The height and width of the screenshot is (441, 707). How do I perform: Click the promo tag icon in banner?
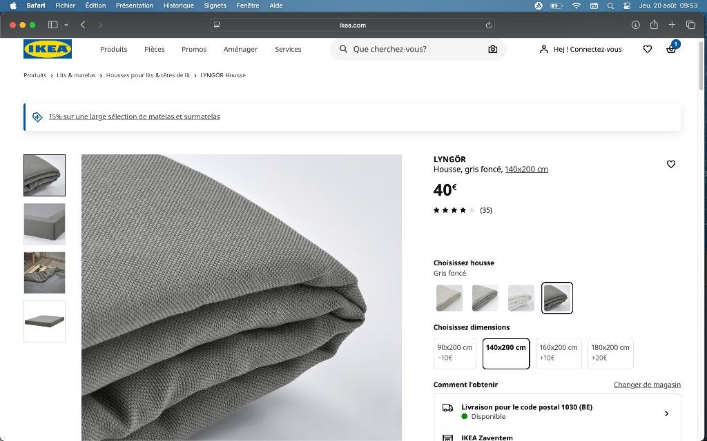pos(37,117)
